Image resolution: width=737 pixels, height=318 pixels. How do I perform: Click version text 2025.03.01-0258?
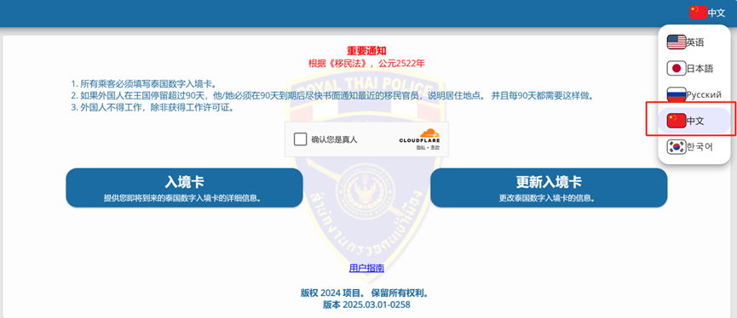(366, 304)
